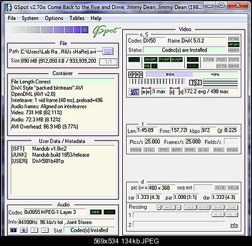The width and height of the screenshot is (252, 246).
Task: Open the Help menu
Action: click(96, 18)
